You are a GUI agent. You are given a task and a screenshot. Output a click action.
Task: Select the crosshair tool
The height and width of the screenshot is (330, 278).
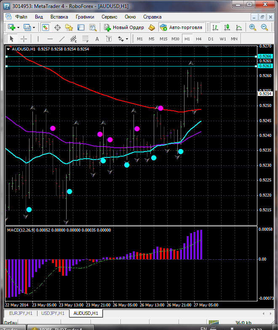click(24, 39)
